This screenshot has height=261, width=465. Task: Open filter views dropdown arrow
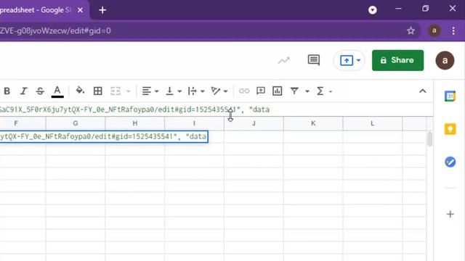[307, 91]
